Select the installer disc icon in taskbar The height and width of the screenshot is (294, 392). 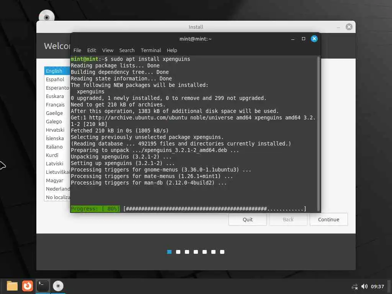58,286
